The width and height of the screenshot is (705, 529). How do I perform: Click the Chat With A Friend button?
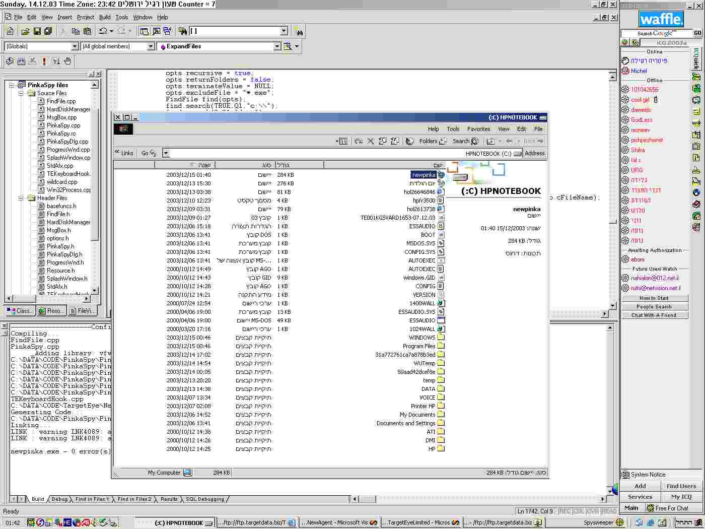click(x=654, y=315)
